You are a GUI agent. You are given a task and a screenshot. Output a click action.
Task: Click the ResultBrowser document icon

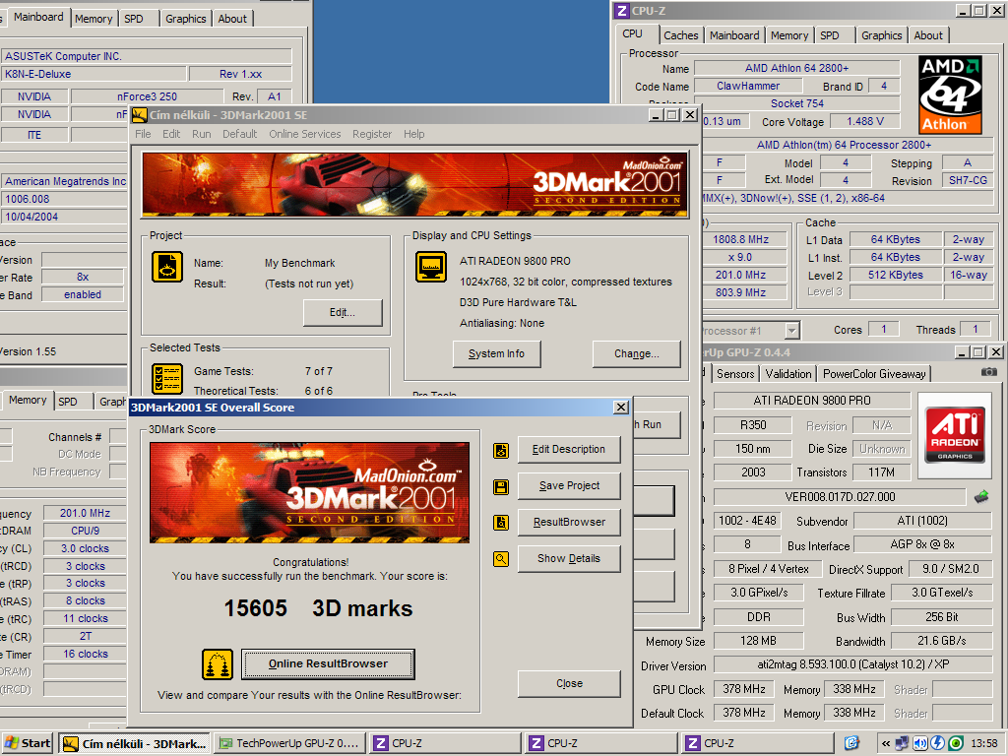(x=501, y=523)
